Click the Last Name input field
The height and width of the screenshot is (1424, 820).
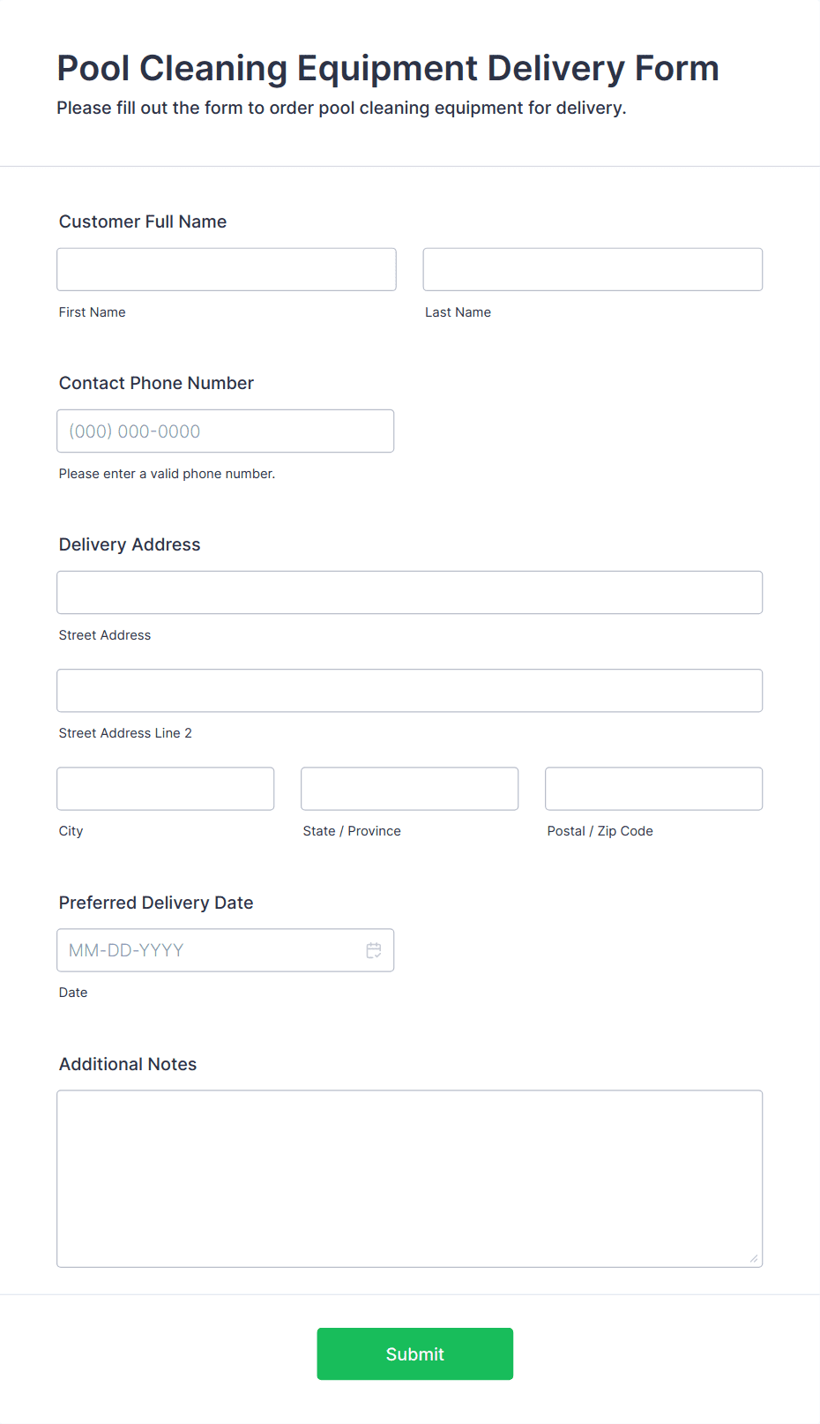[x=593, y=269]
